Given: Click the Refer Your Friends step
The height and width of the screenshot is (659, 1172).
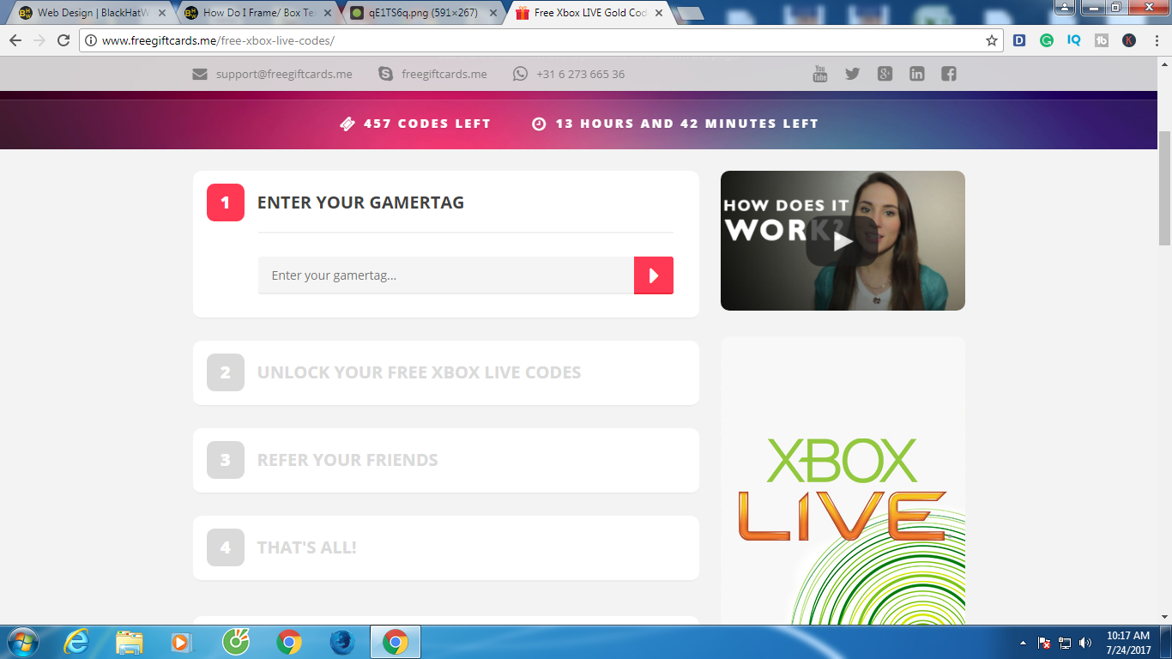Looking at the screenshot, I should click(x=446, y=460).
